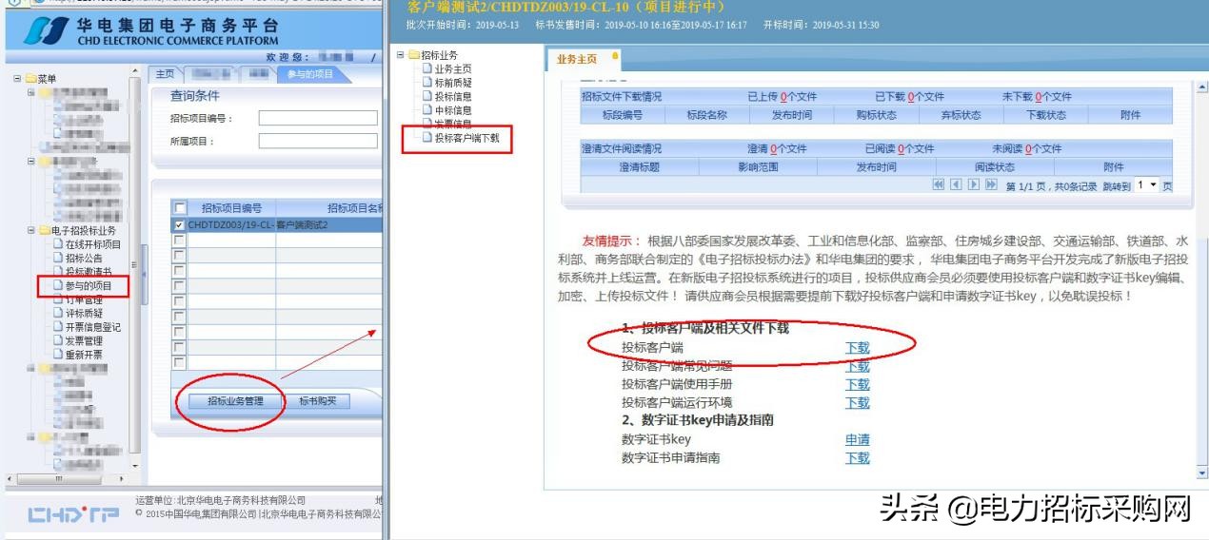Screen dimensions: 1209x540
Task: Click the 招标业务管理 button
Action: (x=234, y=400)
